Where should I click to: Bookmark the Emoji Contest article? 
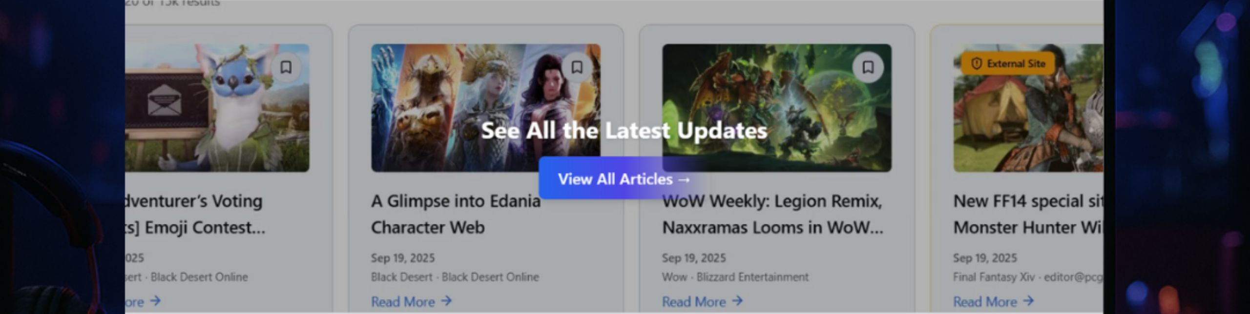[286, 67]
